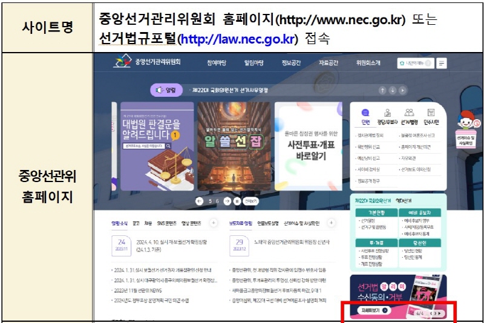484x323 pixels.
Task: Open the 알림마당 menu
Action: tap(253, 63)
